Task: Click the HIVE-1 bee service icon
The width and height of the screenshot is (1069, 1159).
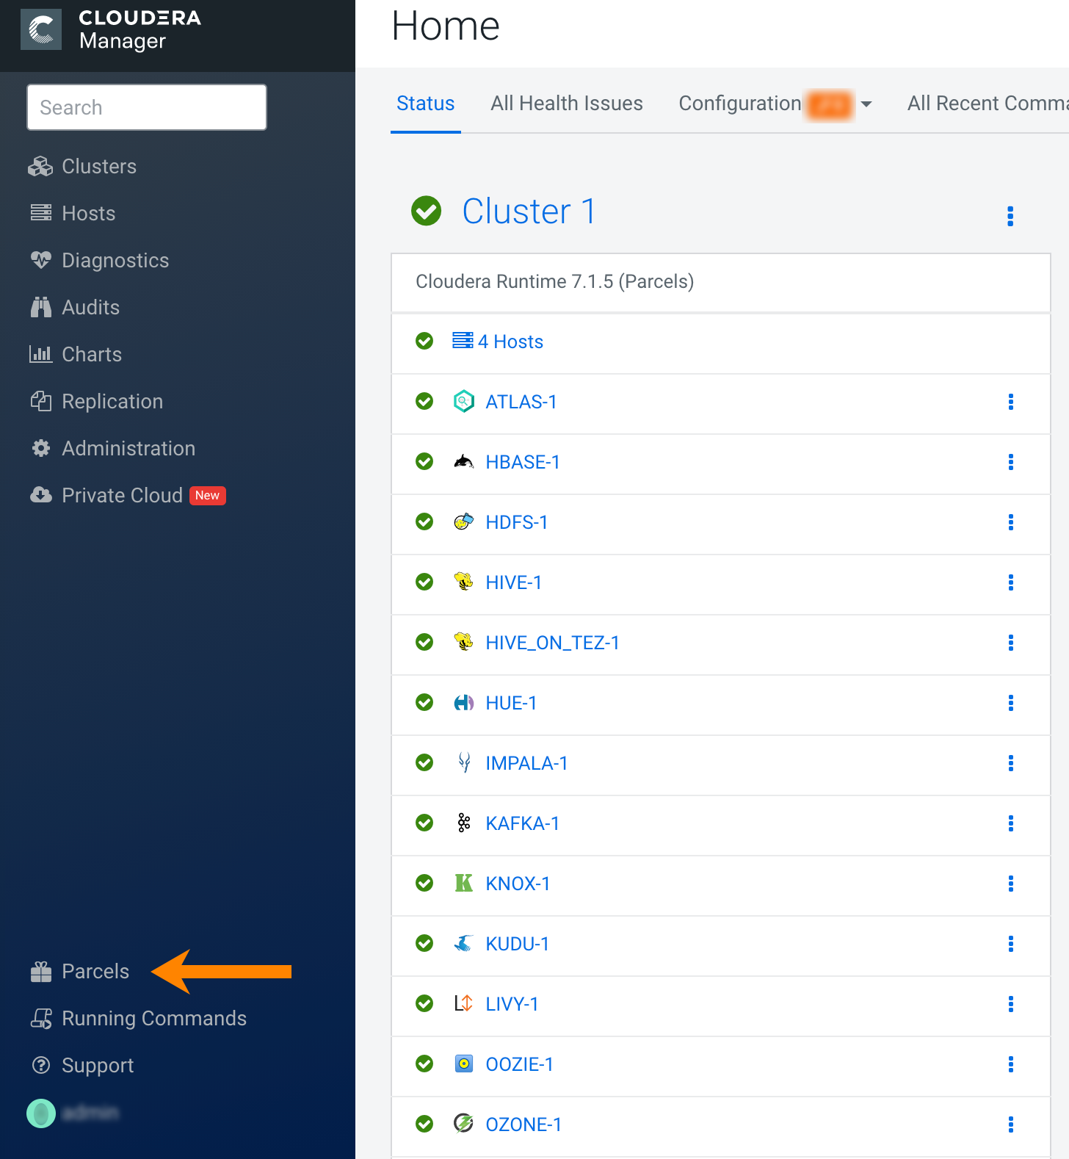Action: click(464, 582)
